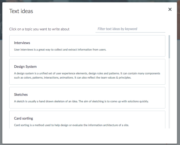Screen dimensions: 180x145
Task: Click the card sorting description sentence
Action: pos(72,125)
